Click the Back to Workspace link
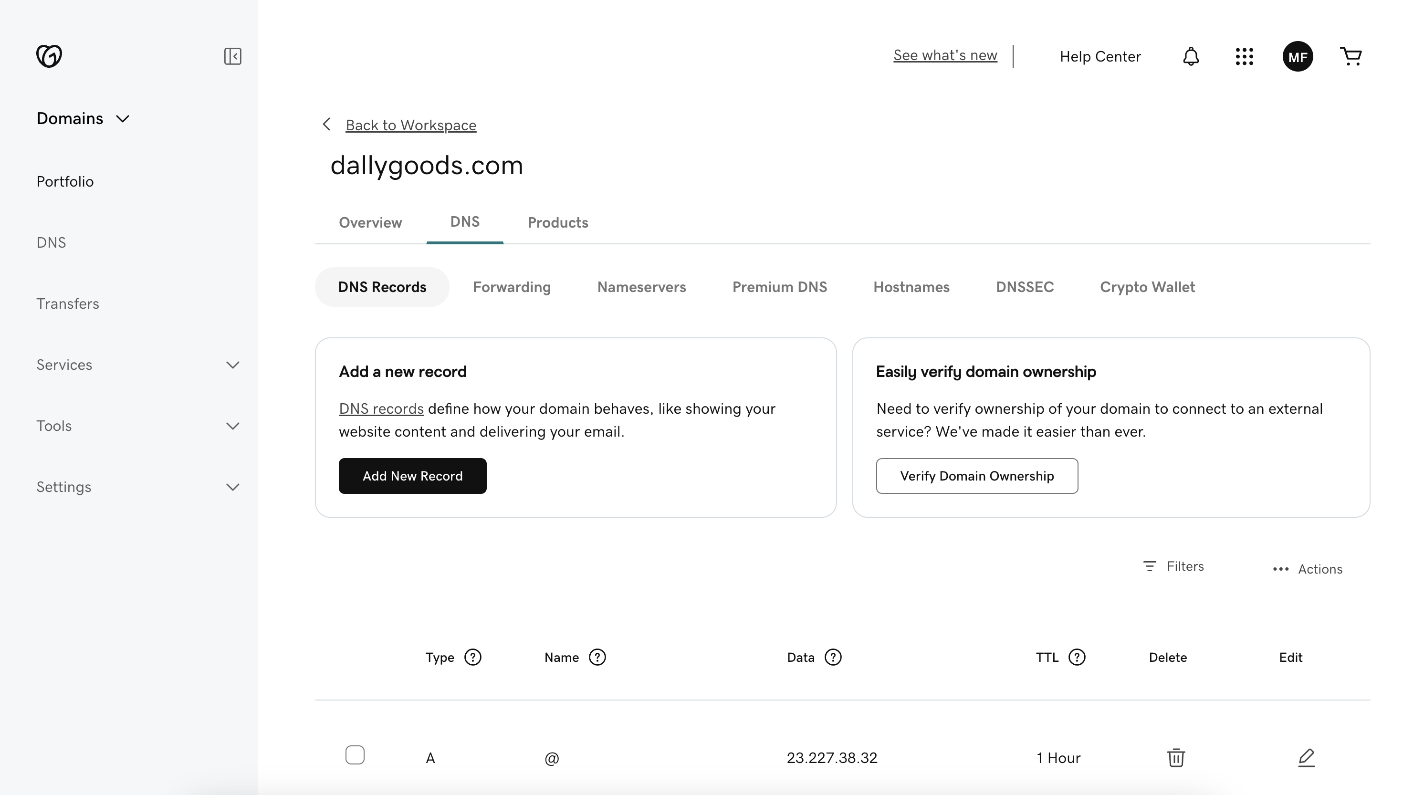The width and height of the screenshot is (1403, 795). [410, 125]
